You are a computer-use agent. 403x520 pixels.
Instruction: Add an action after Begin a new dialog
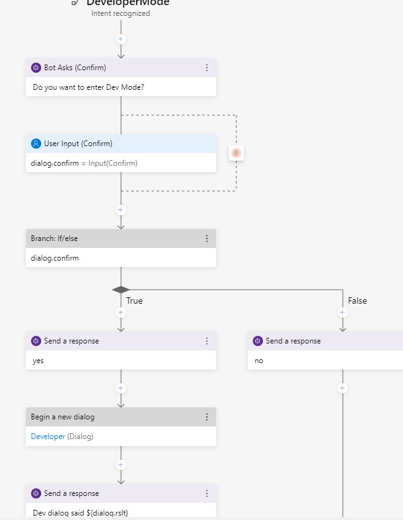click(x=120, y=464)
